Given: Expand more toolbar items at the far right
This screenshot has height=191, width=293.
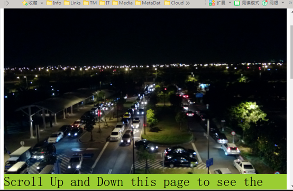Looking at the screenshot, I should click(x=290, y=3).
